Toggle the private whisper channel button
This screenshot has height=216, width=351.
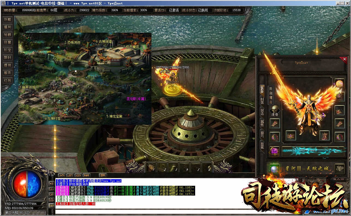point(51,189)
